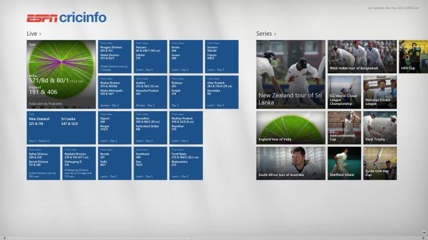Open England tour of India series tile
428x240 pixels.
pyautogui.click(x=291, y=127)
